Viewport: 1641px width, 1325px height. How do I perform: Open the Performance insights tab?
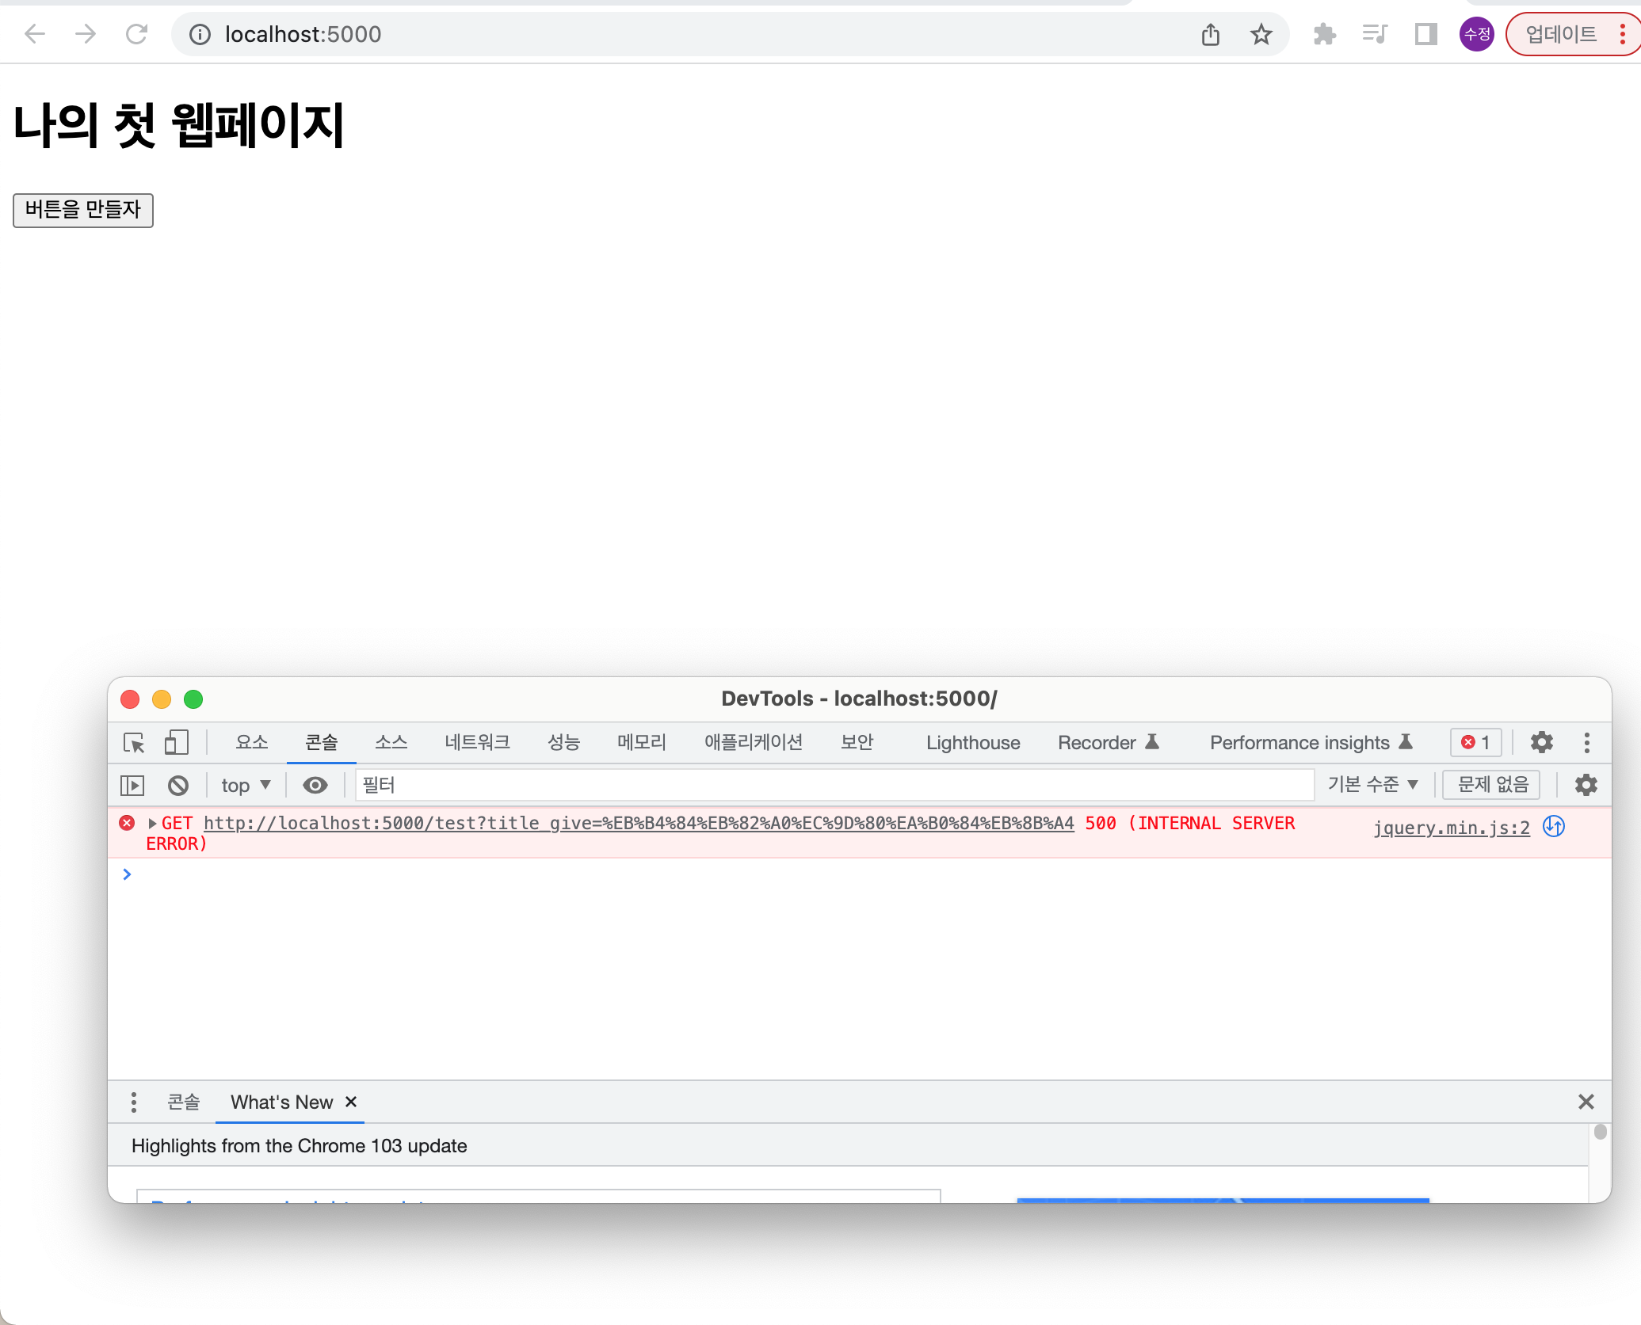tap(1311, 742)
